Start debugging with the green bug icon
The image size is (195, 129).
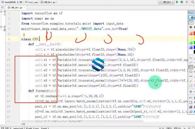coord(182,2)
